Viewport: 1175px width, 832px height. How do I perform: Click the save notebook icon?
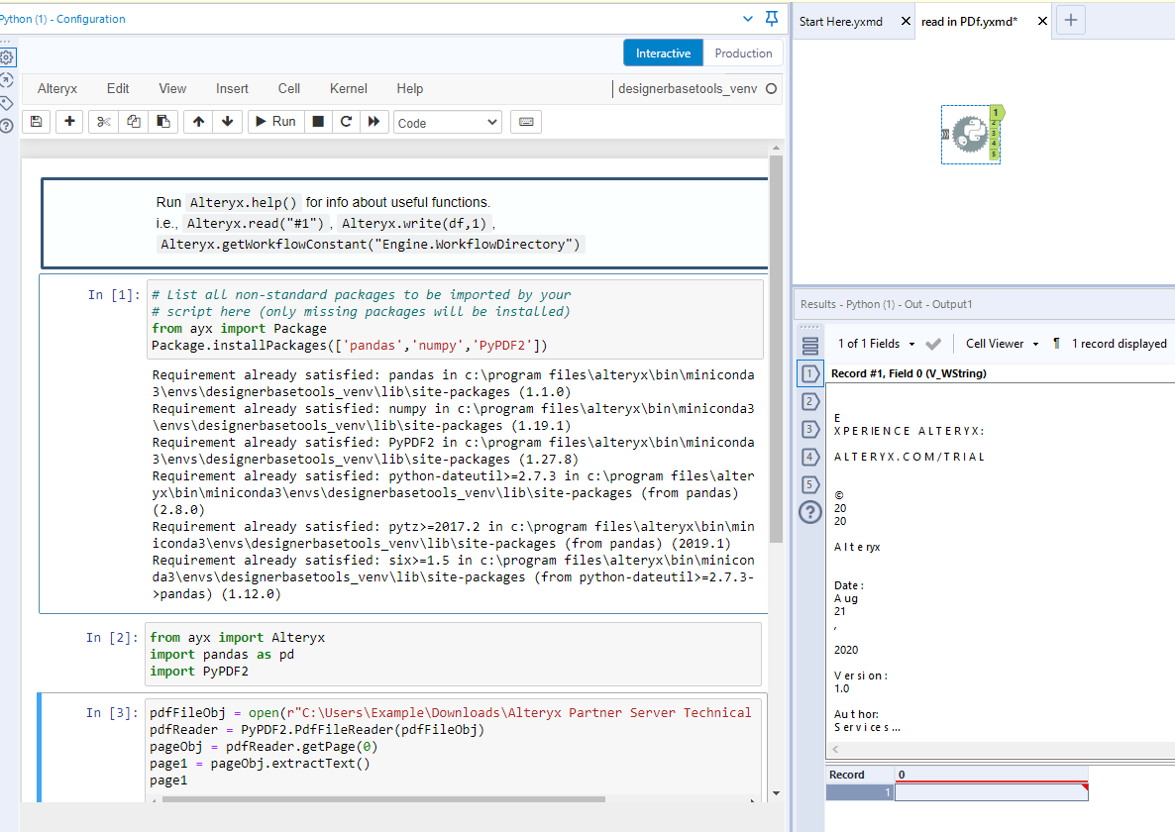[x=35, y=121]
